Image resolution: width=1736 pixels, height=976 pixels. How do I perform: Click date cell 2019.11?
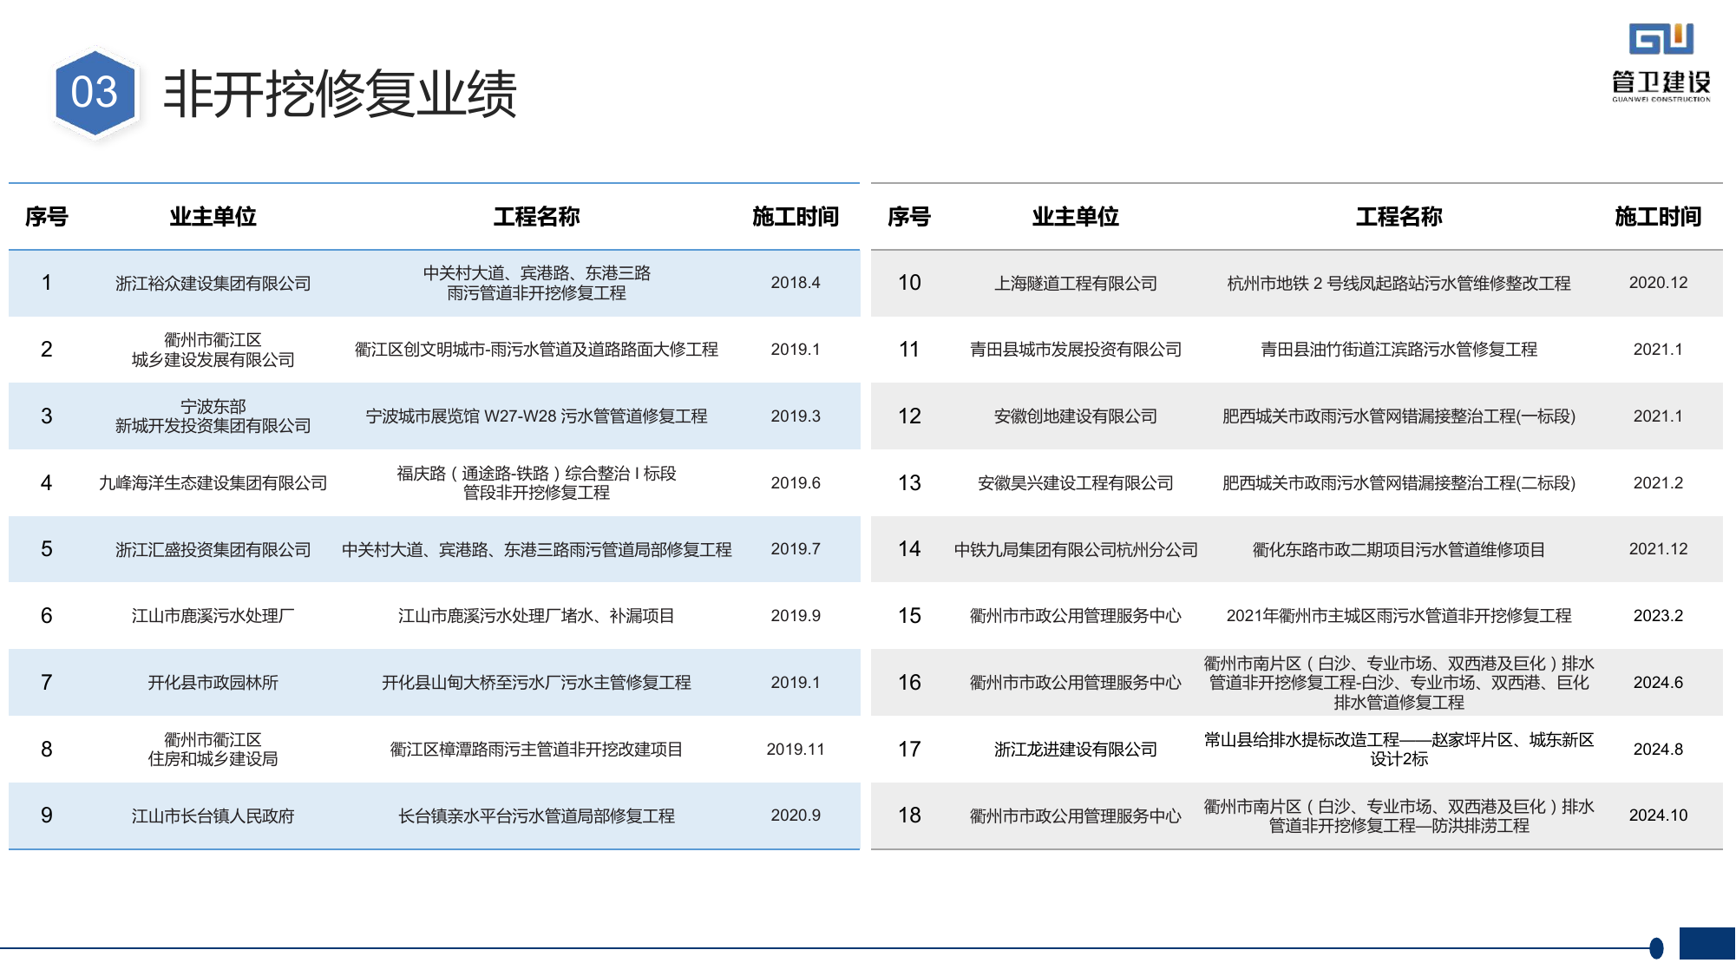point(796,750)
